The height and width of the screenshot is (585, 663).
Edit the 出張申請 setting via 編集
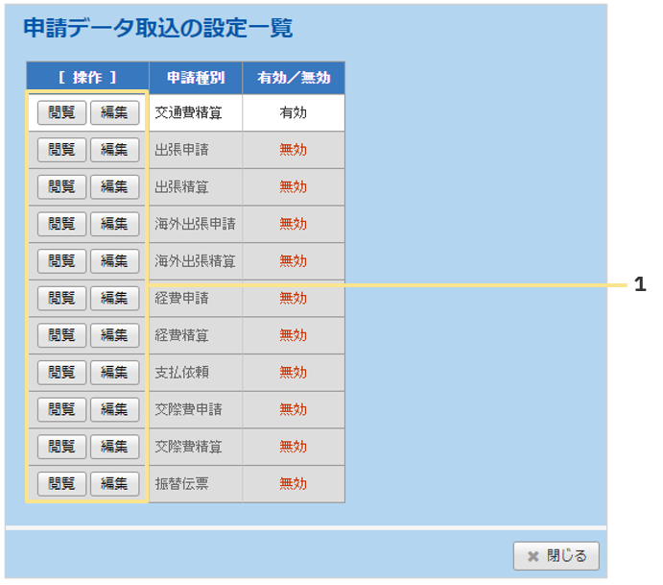[114, 150]
